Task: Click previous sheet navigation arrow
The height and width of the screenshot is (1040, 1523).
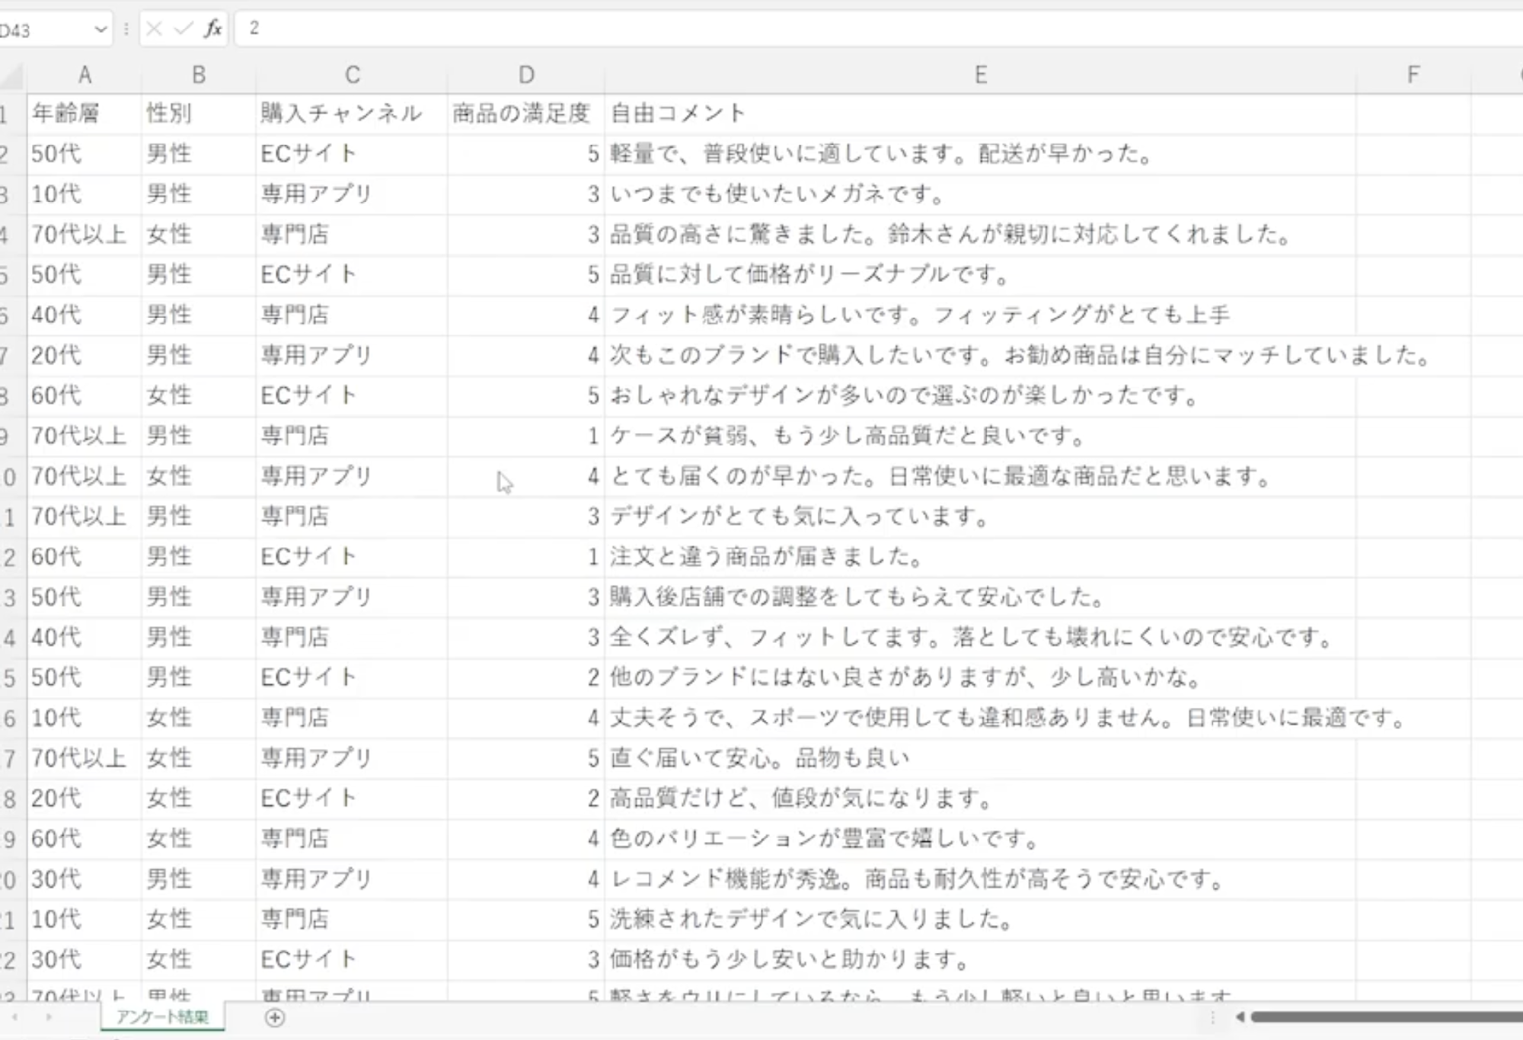Action: [x=15, y=1018]
